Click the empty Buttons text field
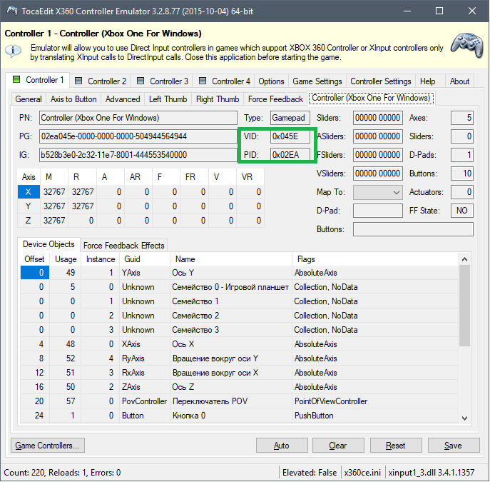 (413, 229)
